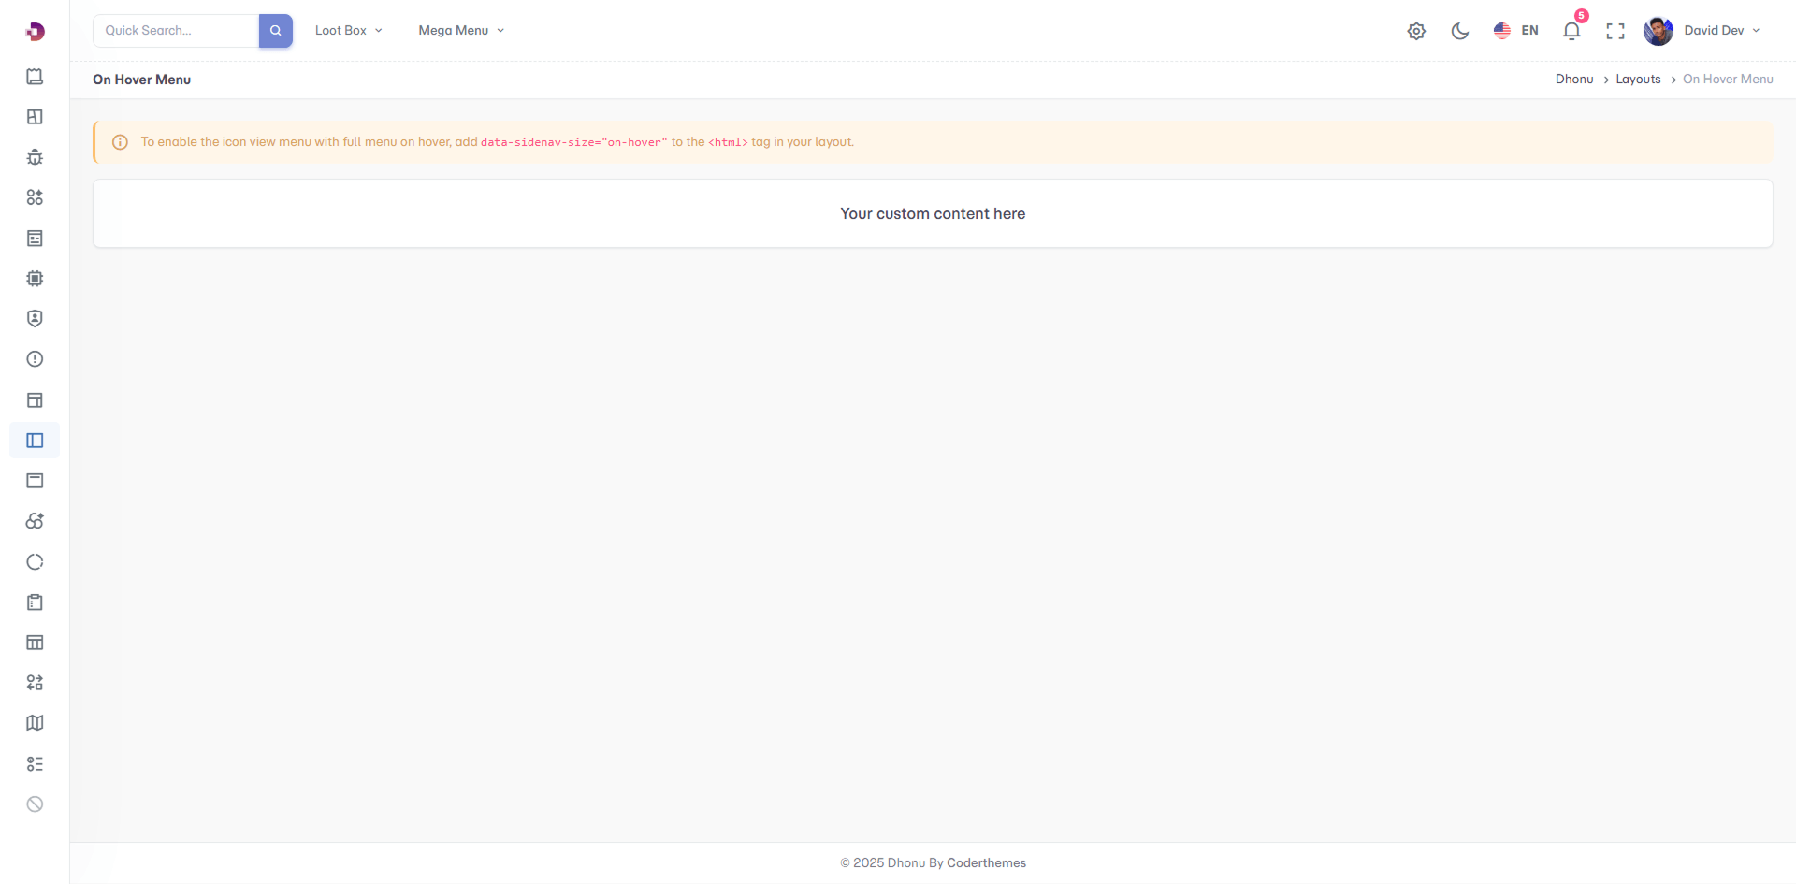The height and width of the screenshot is (884, 1796).
Task: Open the shield user icon in sidebar
Action: tap(35, 319)
